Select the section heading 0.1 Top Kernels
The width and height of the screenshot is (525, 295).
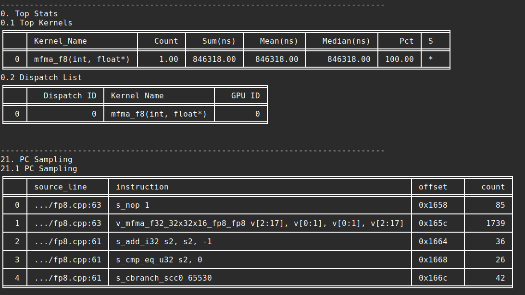tap(36, 23)
